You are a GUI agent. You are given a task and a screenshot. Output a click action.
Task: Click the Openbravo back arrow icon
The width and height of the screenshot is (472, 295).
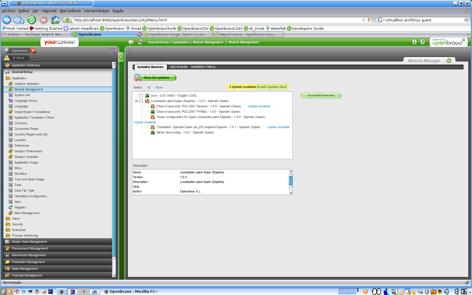pyautogui.click(x=131, y=42)
